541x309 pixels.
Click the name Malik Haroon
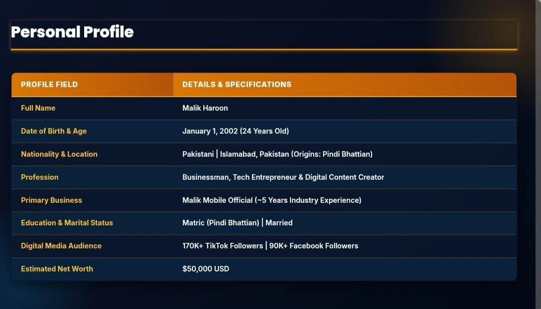click(x=205, y=108)
